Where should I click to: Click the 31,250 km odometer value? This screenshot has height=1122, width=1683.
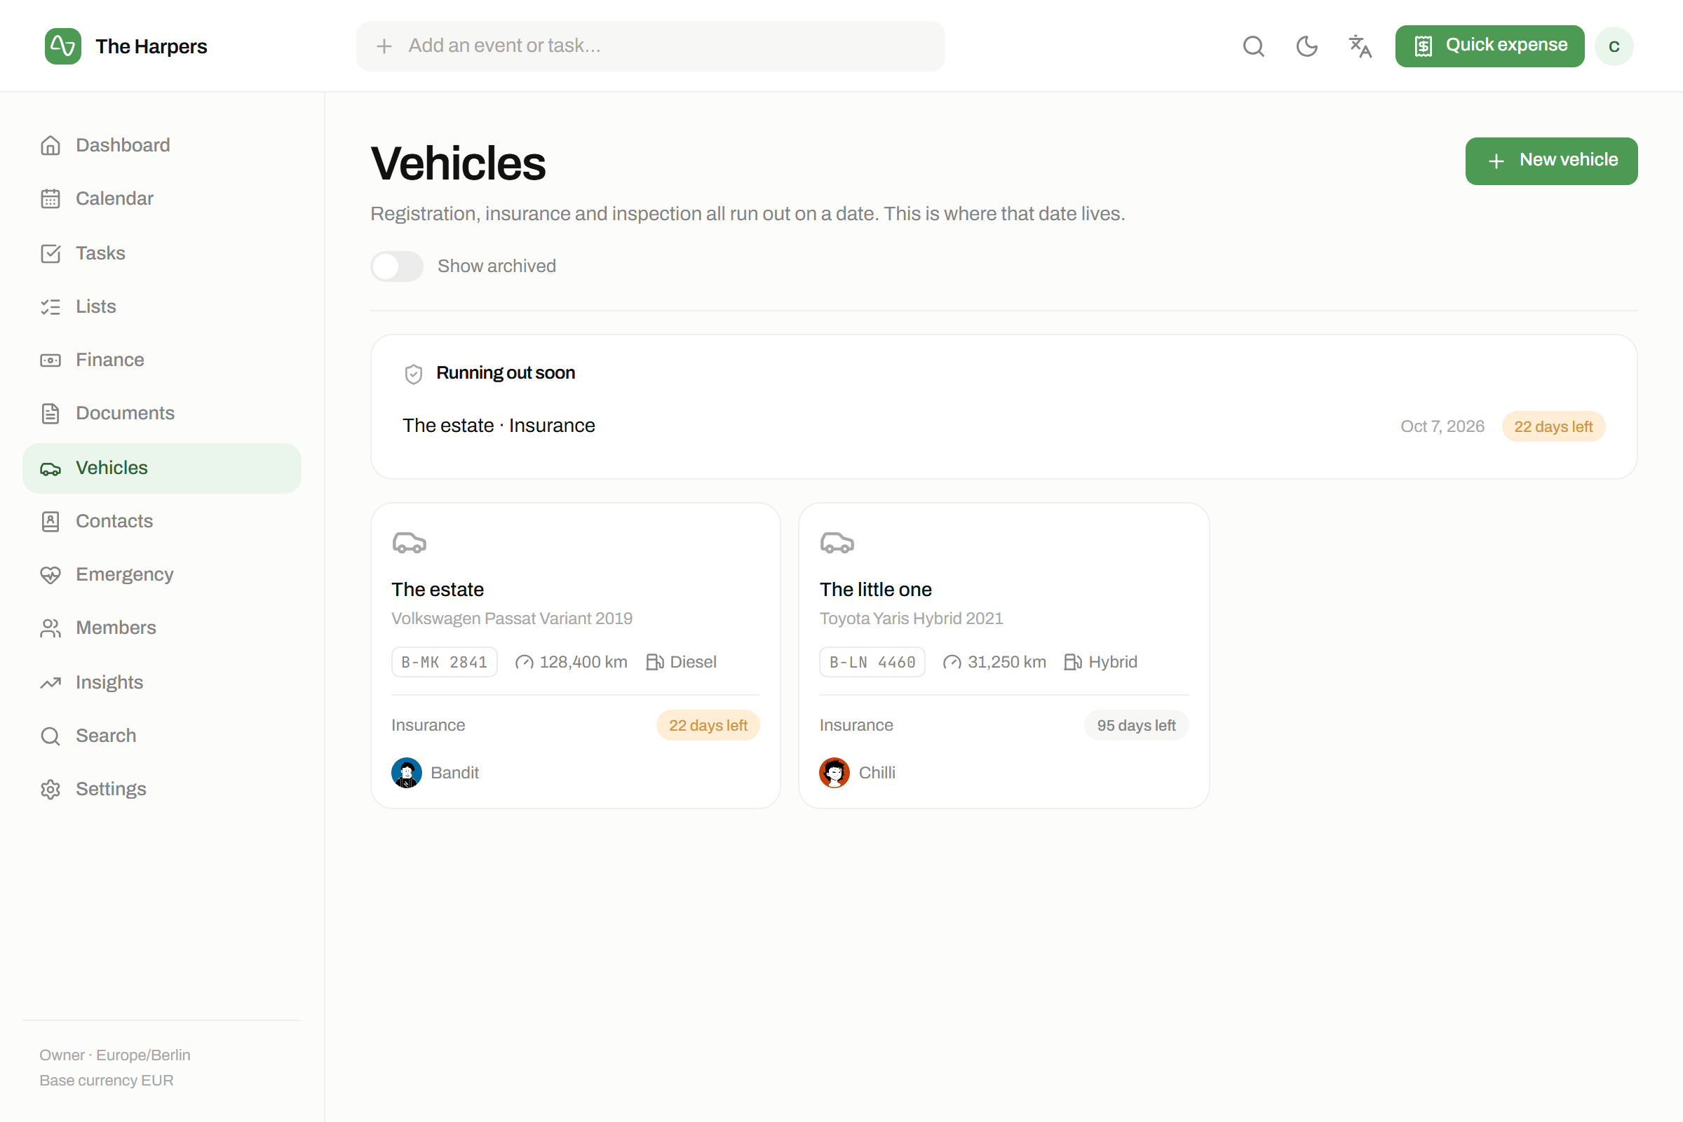(1007, 662)
